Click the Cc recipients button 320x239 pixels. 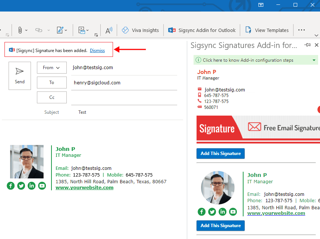click(51, 97)
